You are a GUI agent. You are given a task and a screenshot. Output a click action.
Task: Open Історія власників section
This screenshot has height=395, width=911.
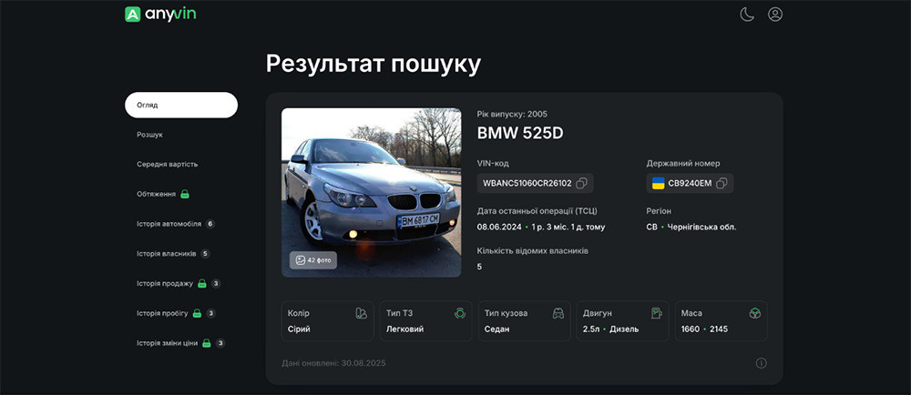coord(167,253)
